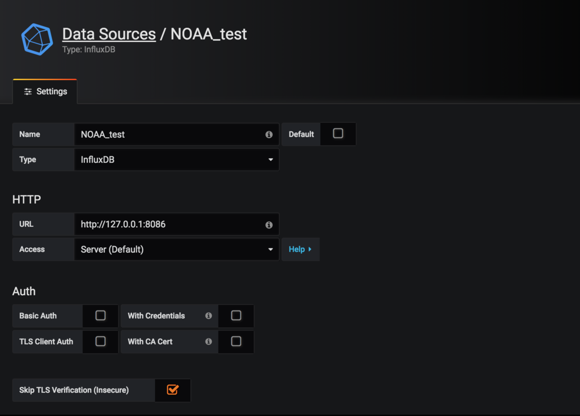580x416 pixels.
Task: Uncheck Skip TLS Verification (Insecure)
Action: [173, 390]
